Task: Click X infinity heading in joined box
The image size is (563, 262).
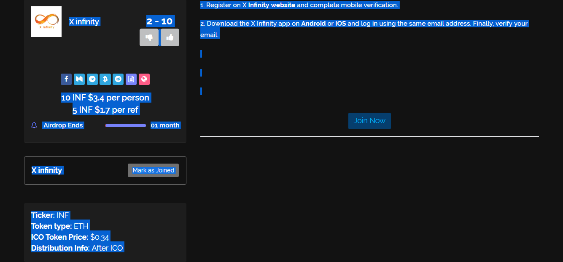Action: pos(47,170)
